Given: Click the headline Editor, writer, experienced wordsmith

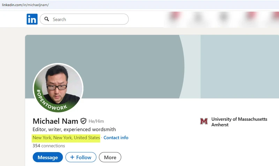Looking at the screenshot, I should (x=74, y=129).
